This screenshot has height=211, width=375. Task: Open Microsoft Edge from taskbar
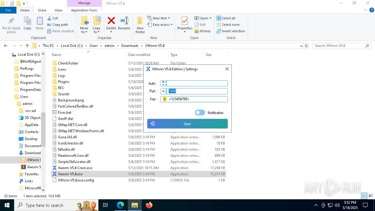(x=120, y=205)
